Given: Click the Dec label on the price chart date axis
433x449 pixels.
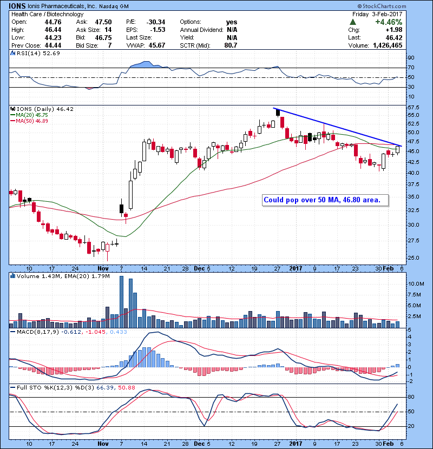Looking at the screenshot, I should coord(199,269).
